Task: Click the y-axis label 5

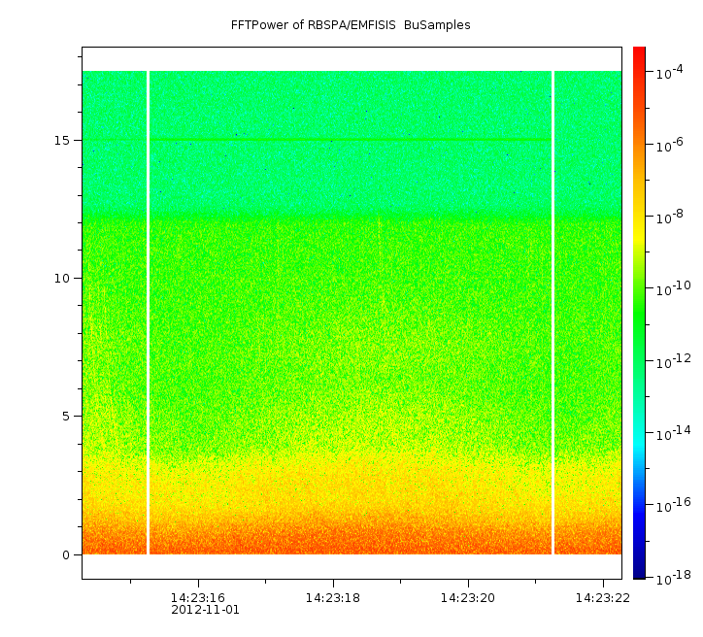Action: click(66, 417)
